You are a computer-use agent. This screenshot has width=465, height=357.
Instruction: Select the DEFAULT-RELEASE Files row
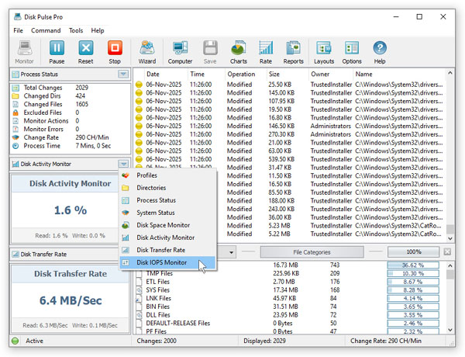[289, 323]
